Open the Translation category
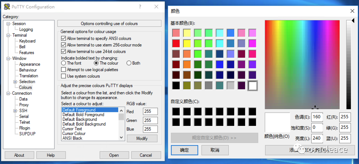The image size is (359, 164). coord(29,76)
